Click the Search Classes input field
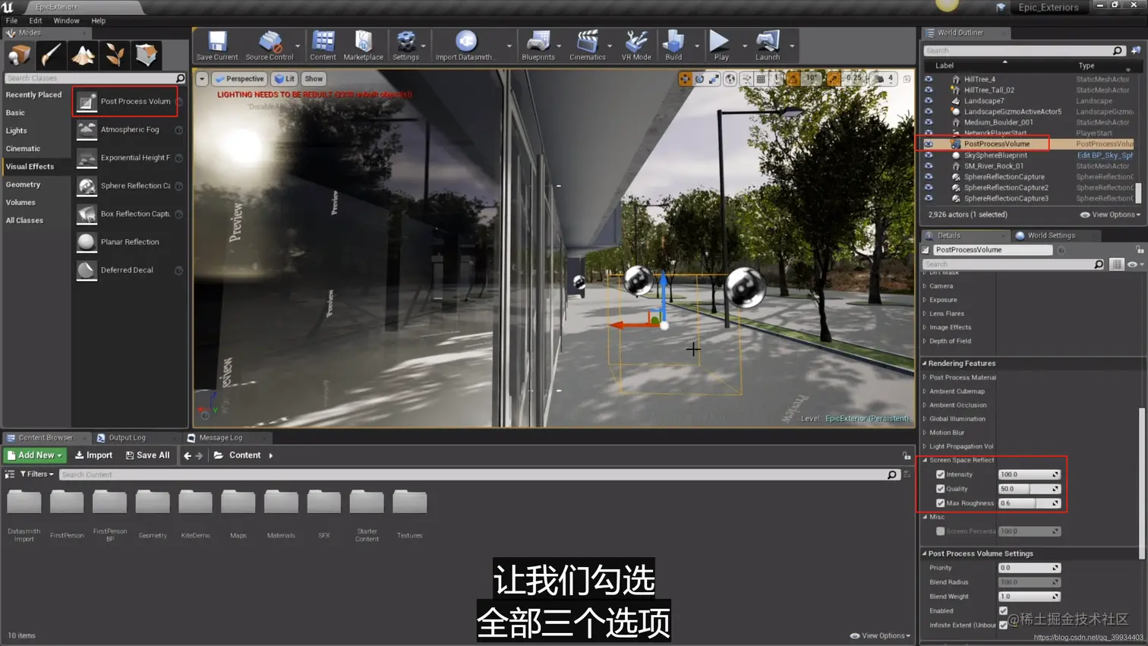Viewport: 1148px width, 646px height. (x=95, y=78)
